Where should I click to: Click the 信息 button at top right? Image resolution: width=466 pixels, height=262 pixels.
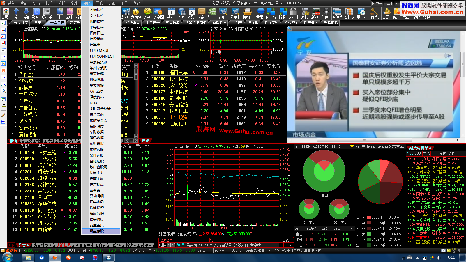[x=389, y=3]
